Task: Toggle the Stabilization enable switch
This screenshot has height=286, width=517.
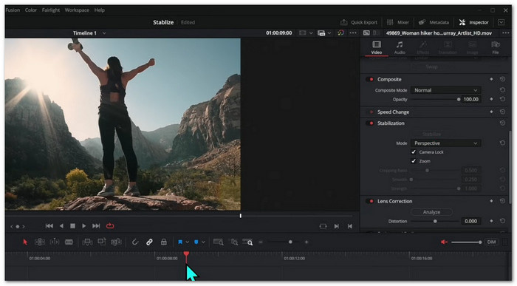Action: [369, 123]
